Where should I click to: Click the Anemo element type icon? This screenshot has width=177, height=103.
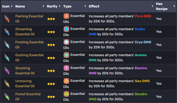(66, 55)
